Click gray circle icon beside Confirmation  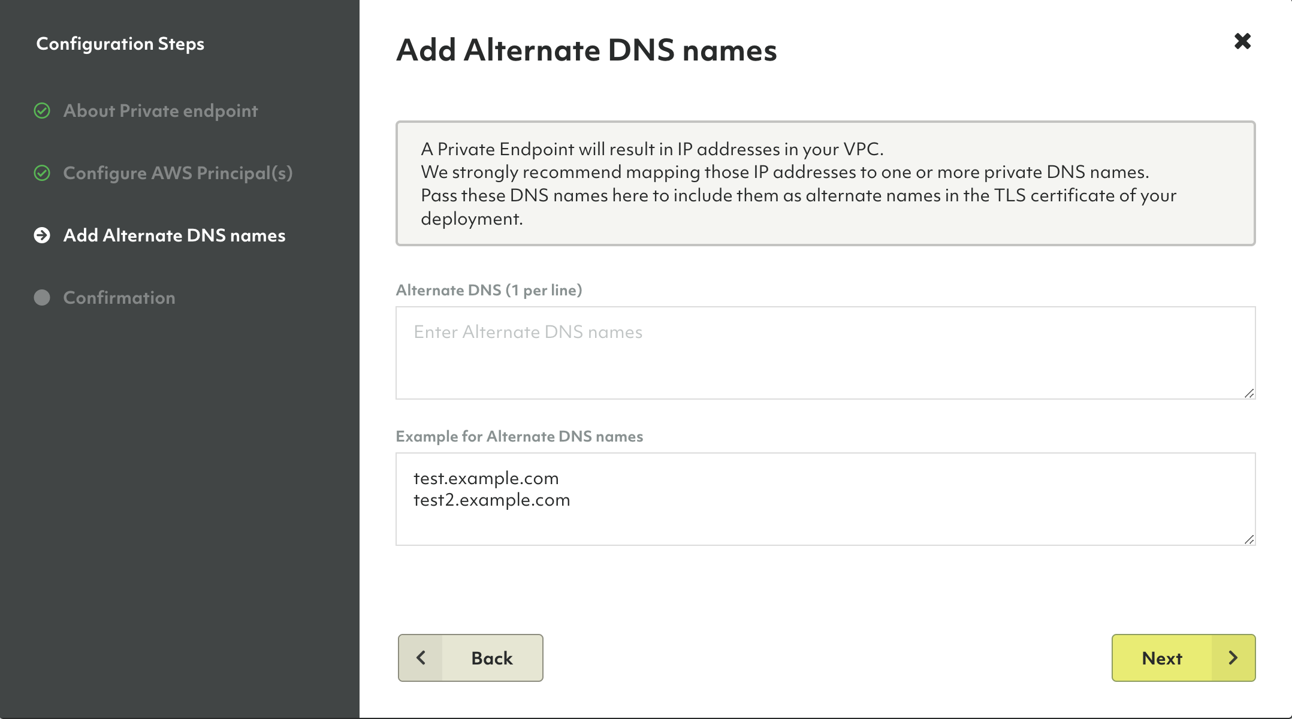click(42, 298)
